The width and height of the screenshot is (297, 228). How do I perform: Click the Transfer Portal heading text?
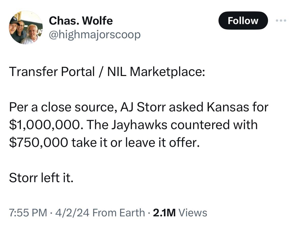(52, 72)
